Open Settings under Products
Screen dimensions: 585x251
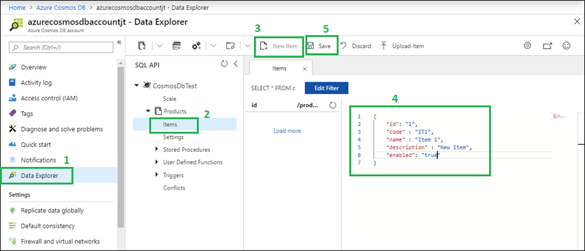coord(174,137)
